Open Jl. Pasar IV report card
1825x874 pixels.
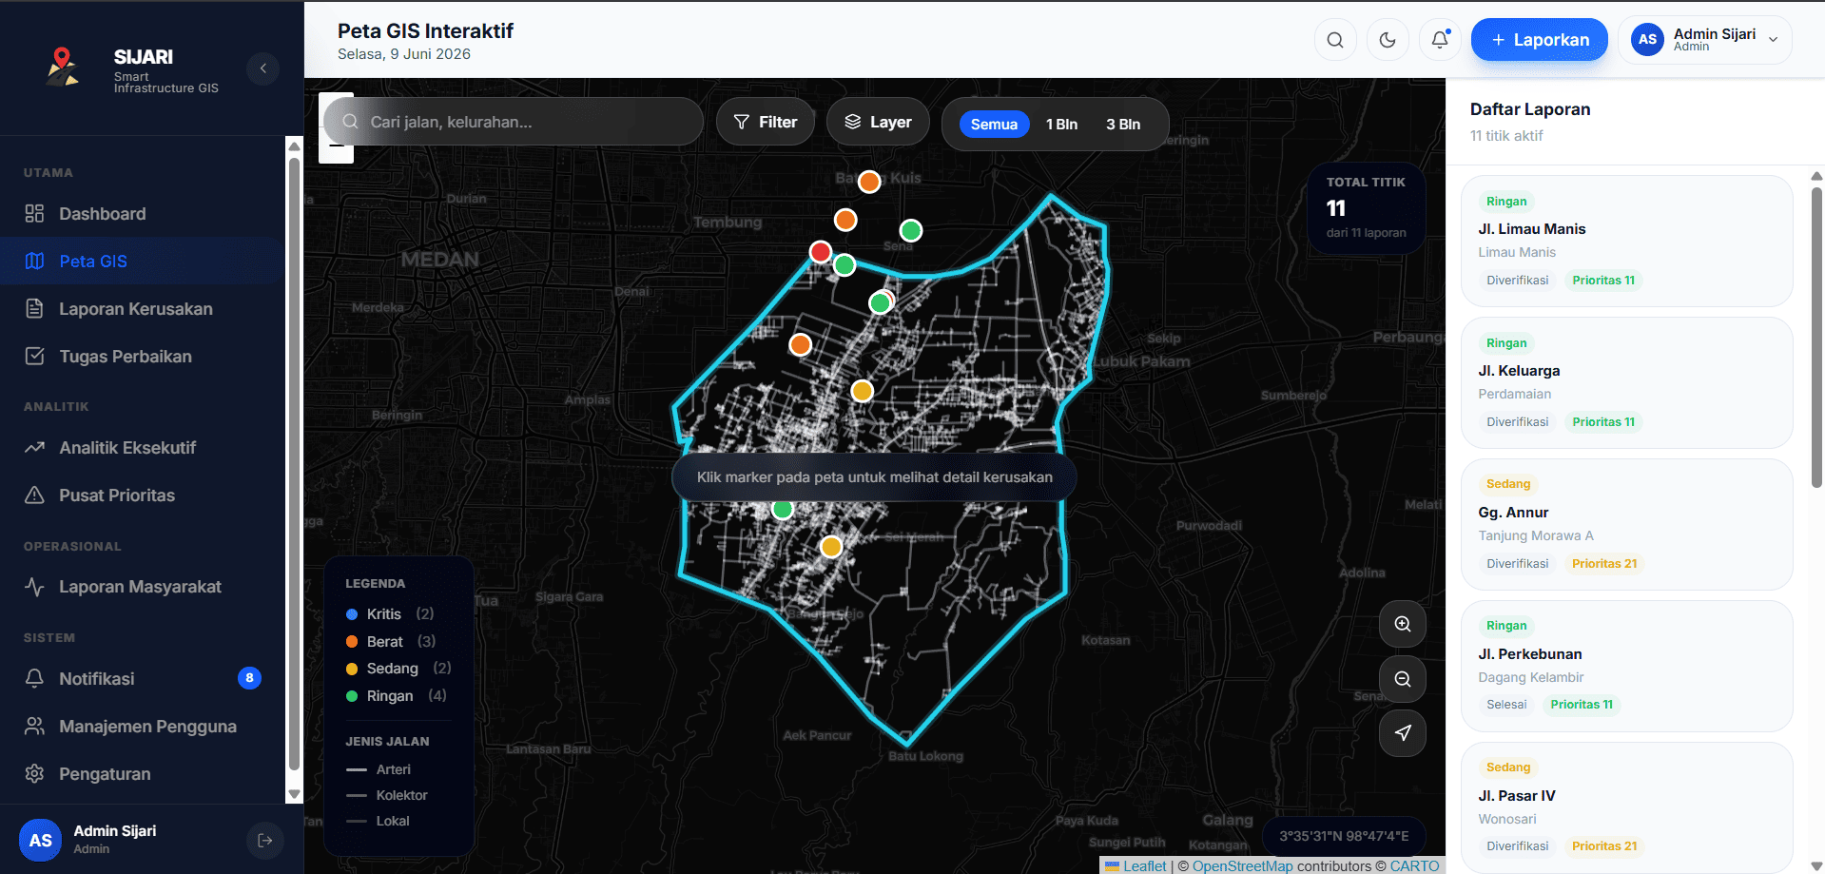click(1627, 807)
